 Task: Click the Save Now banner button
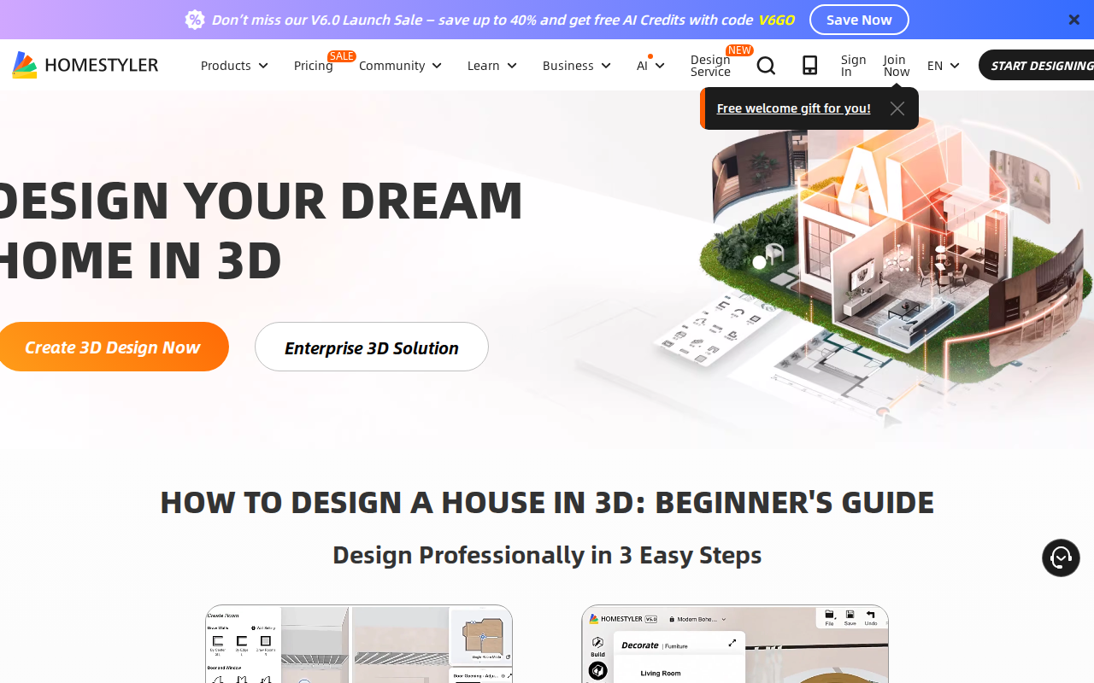click(859, 19)
